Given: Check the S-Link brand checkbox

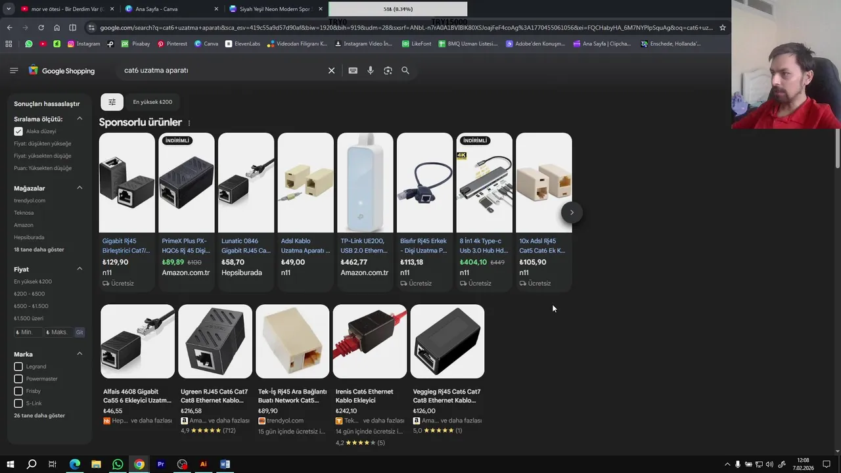Looking at the screenshot, I should 18,403.
